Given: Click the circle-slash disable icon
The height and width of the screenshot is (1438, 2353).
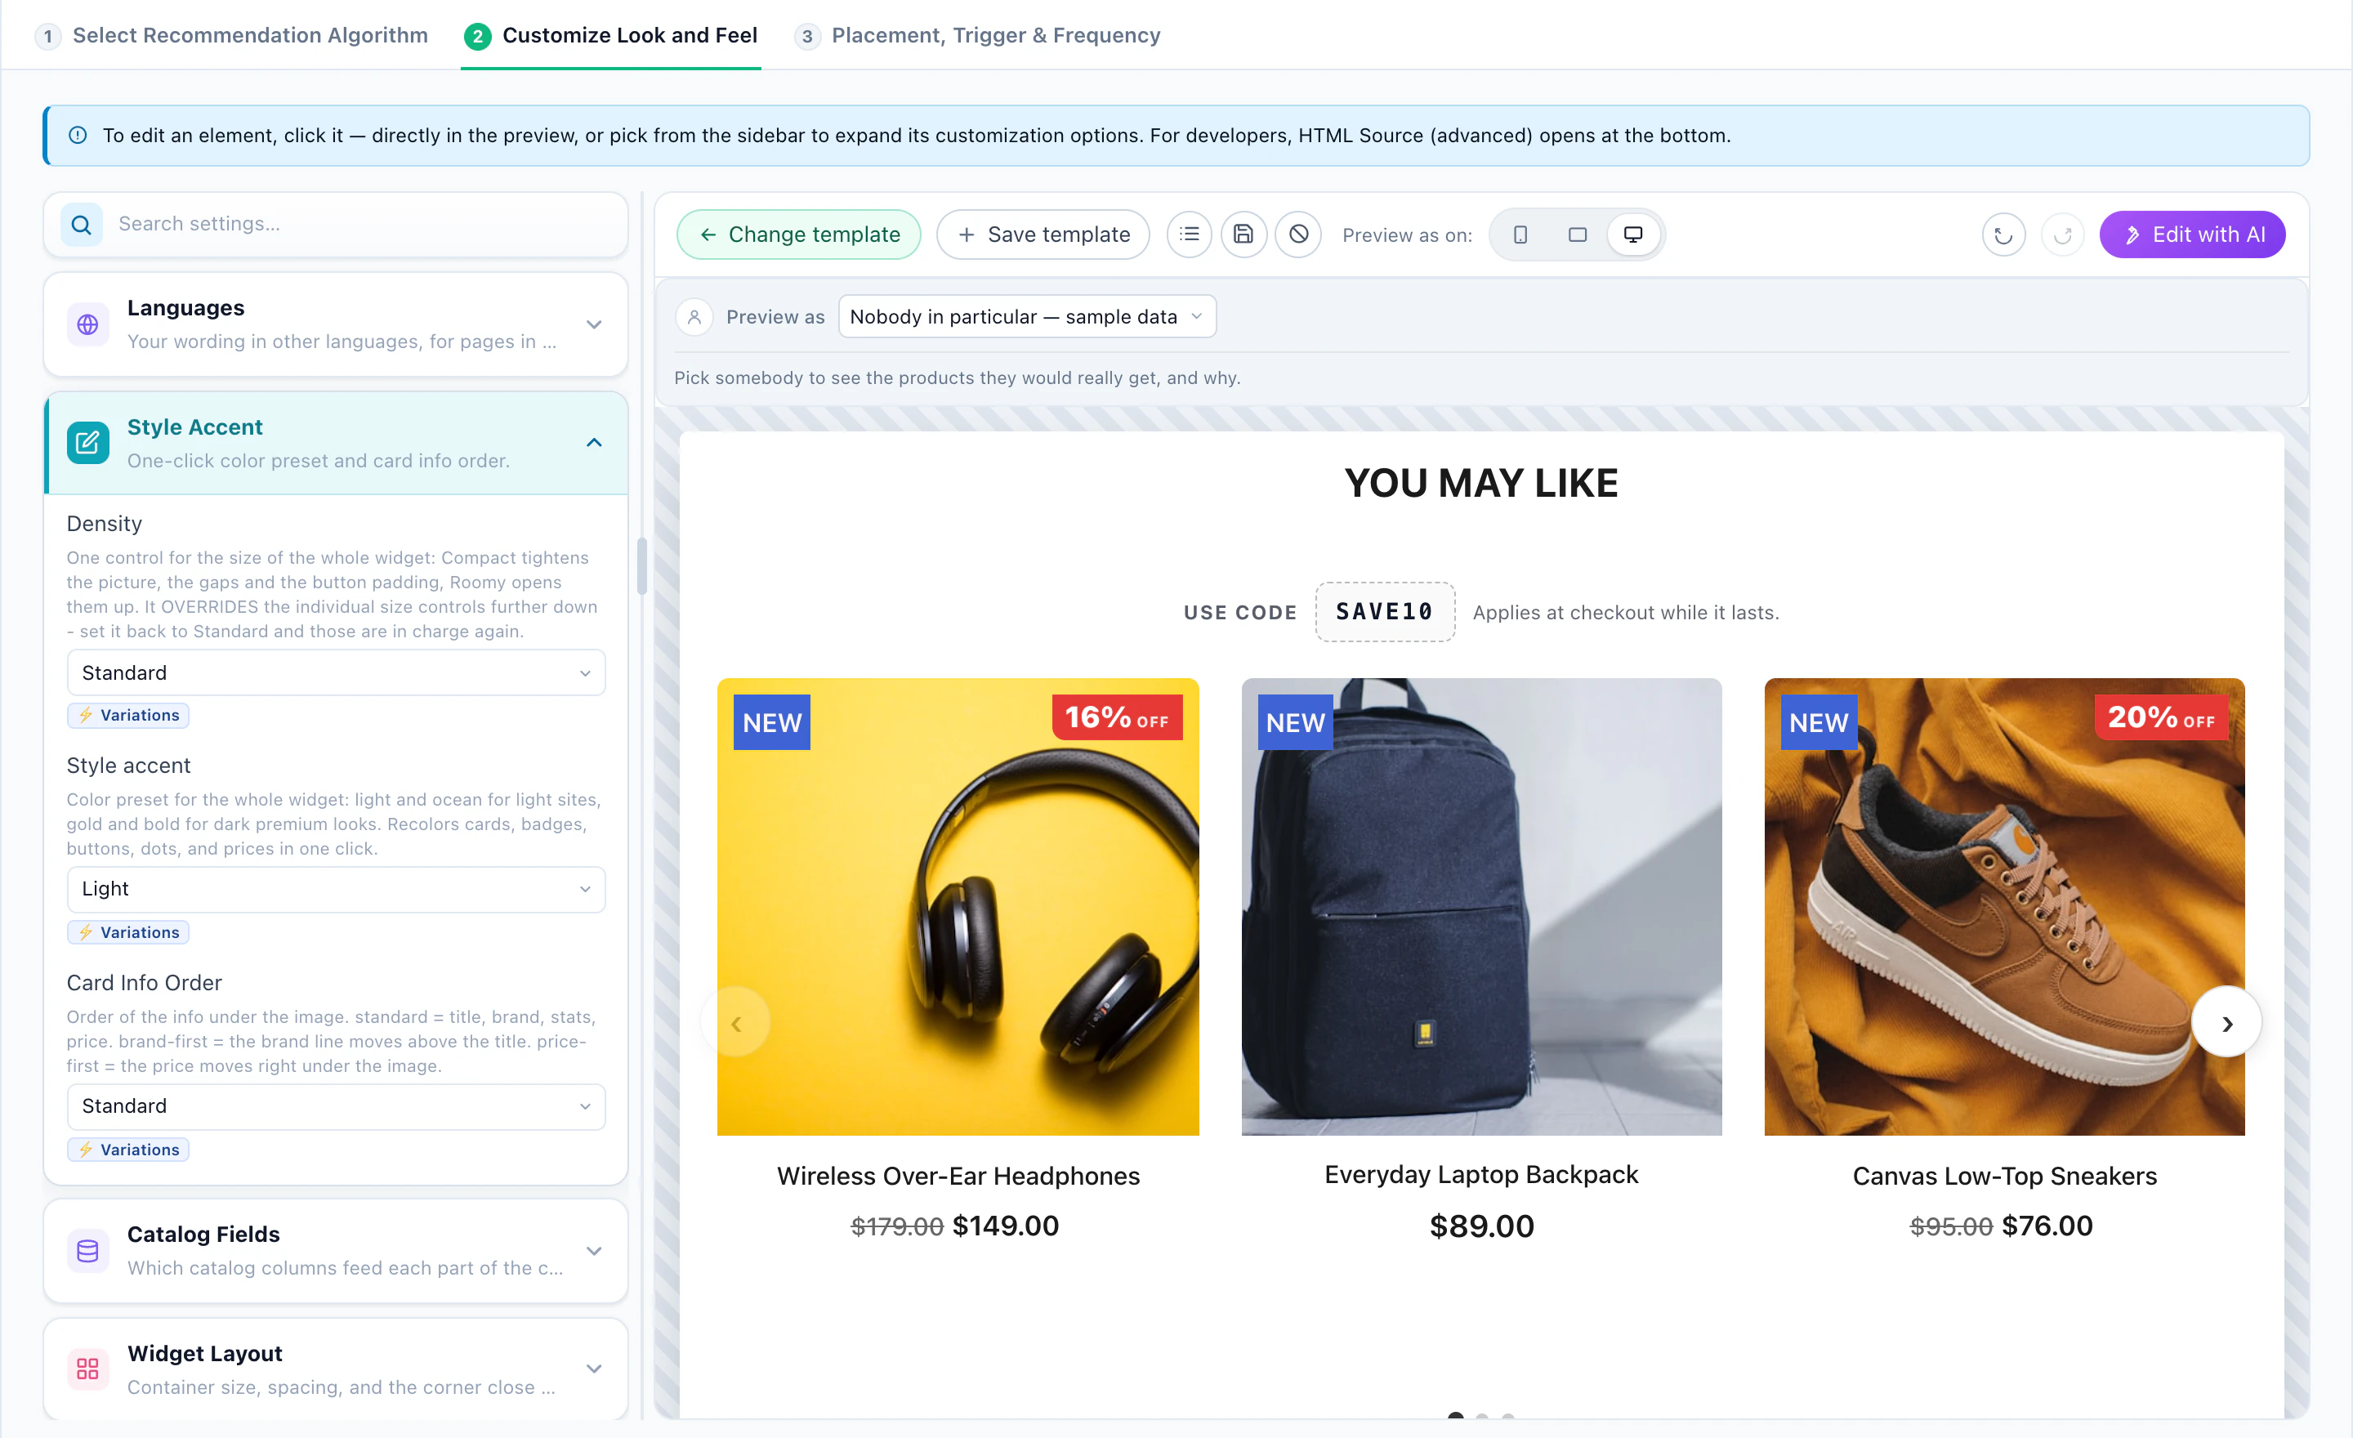Looking at the screenshot, I should [x=1297, y=234].
